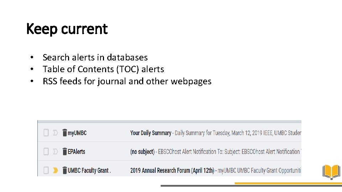Toggle importance marker on EPAlerts email

(55, 152)
